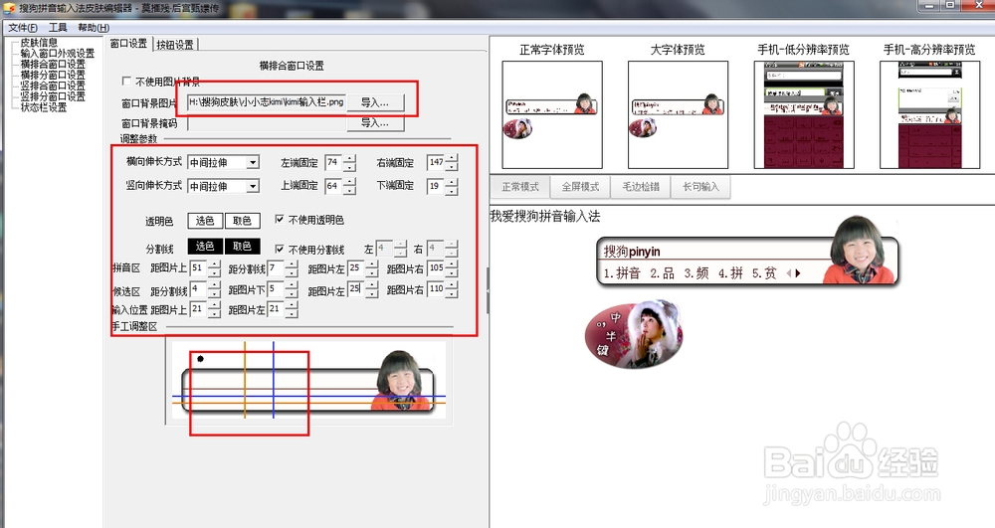The height and width of the screenshot is (528, 995).
Task: Open the 工具 menu
Action: pyautogui.click(x=57, y=27)
